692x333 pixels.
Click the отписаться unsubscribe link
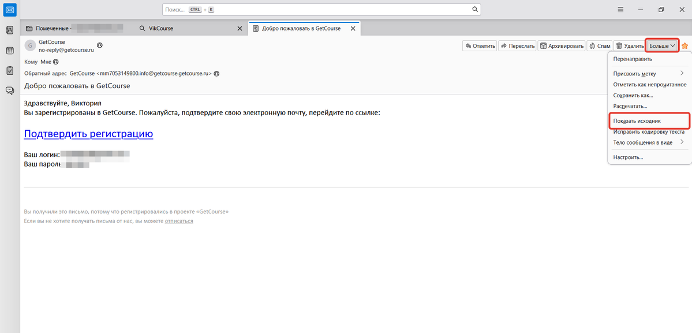[179, 221]
